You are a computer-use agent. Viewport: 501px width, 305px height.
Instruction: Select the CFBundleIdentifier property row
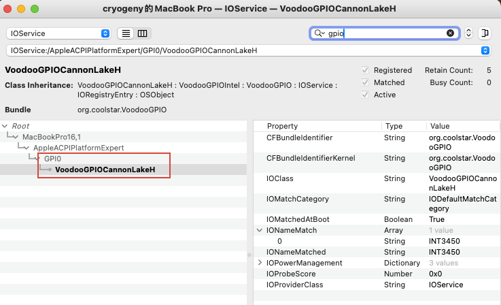pyautogui.click(x=377, y=142)
